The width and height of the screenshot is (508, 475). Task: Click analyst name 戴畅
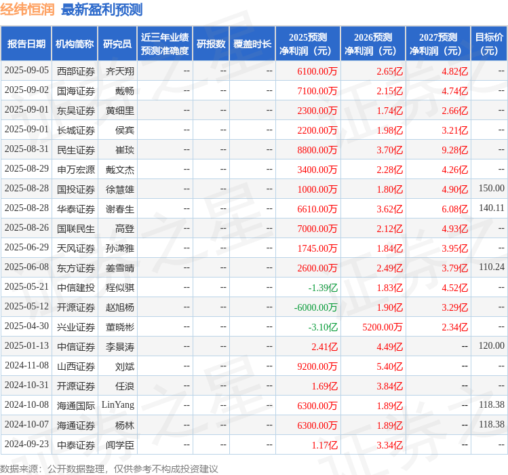point(125,91)
